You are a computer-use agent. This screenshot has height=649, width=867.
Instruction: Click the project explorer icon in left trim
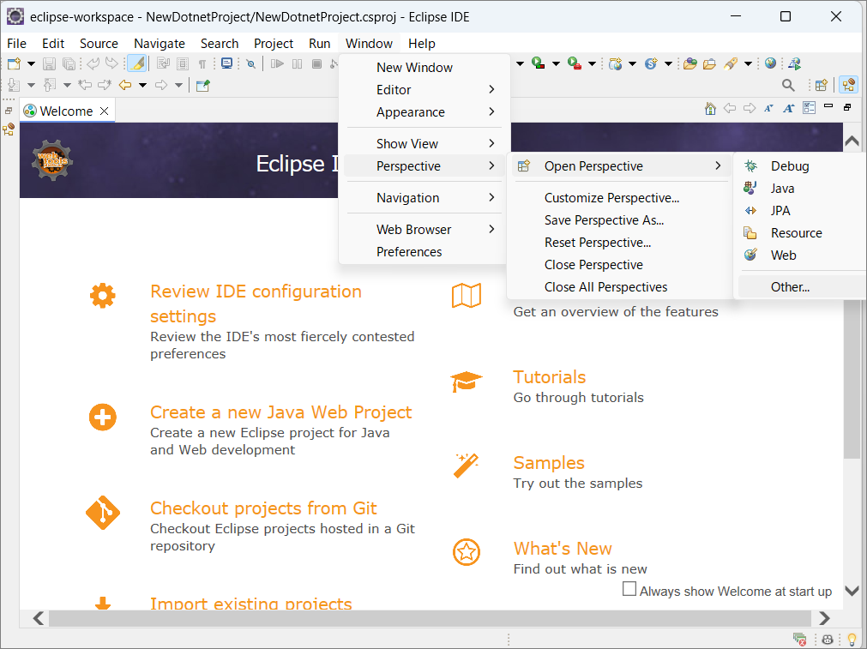pos(9,129)
